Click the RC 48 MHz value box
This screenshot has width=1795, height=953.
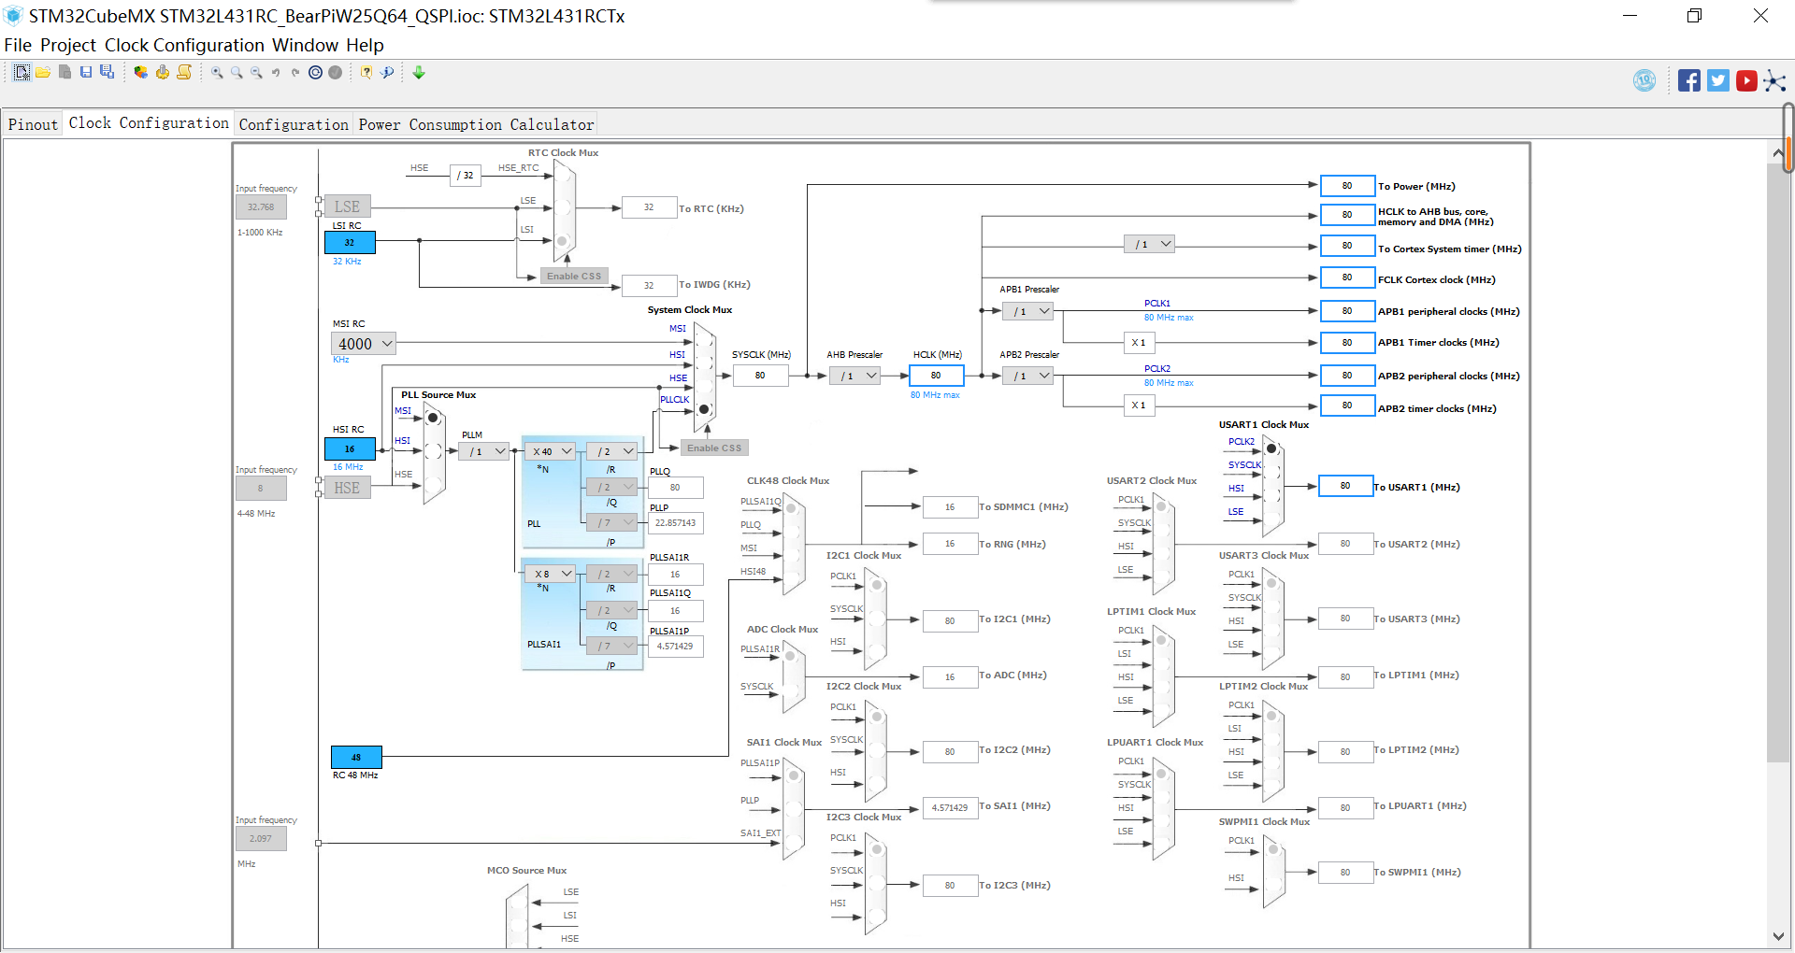pyautogui.click(x=356, y=757)
